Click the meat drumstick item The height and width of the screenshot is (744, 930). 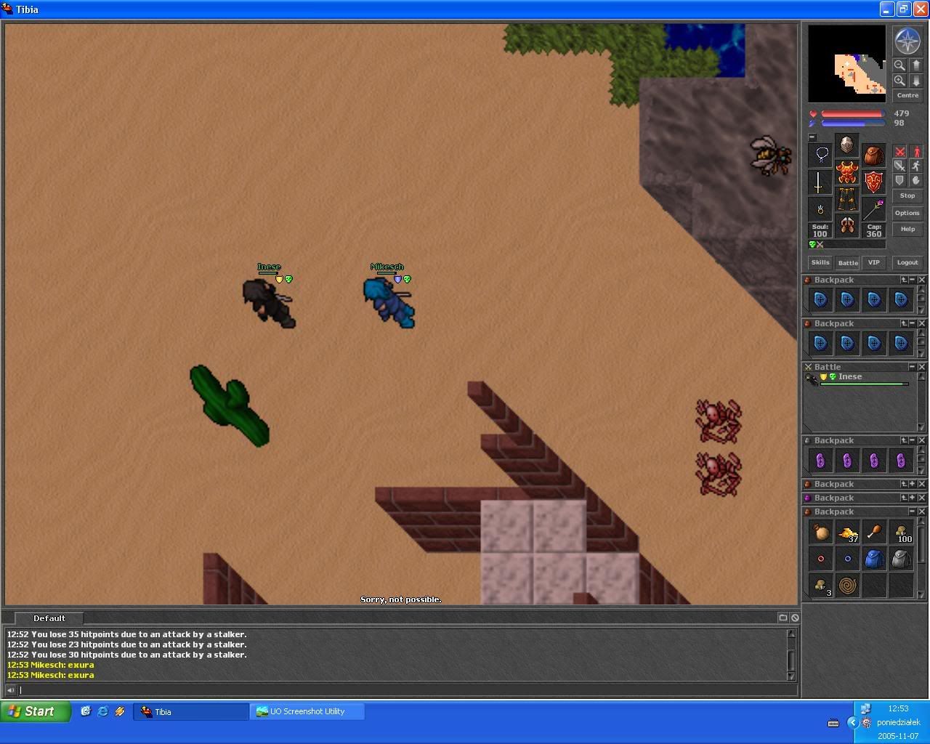[874, 533]
